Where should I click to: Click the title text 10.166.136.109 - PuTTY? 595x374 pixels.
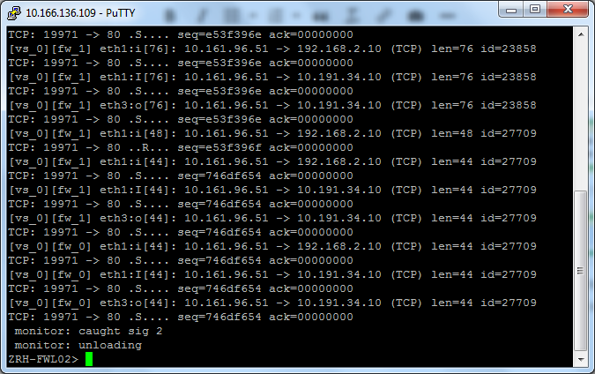pos(80,13)
